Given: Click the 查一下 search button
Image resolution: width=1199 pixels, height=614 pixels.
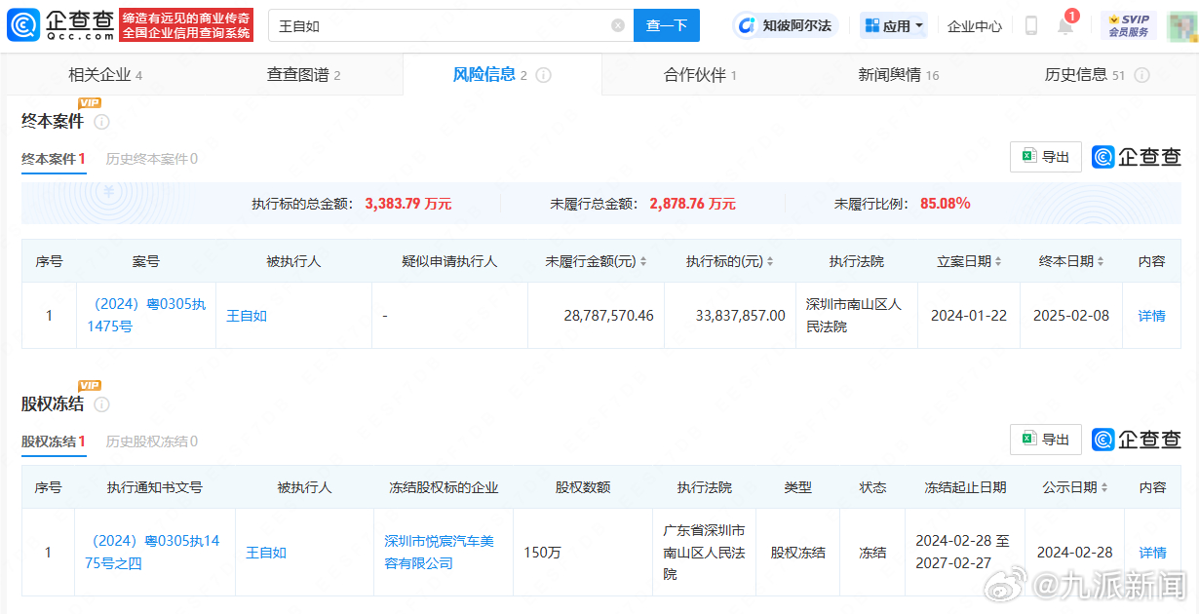Looking at the screenshot, I should point(667,25).
